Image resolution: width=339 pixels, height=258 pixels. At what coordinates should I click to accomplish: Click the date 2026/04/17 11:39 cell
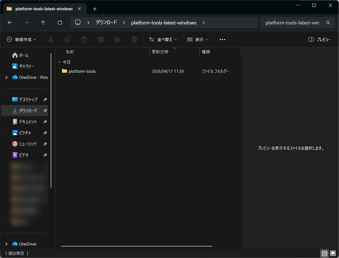tap(168, 71)
